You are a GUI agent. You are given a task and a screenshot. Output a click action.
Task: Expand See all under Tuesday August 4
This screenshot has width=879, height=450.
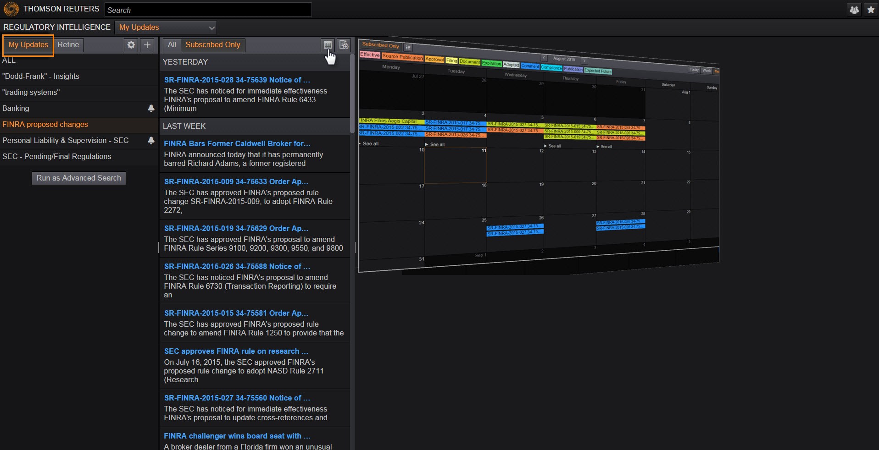437,144
